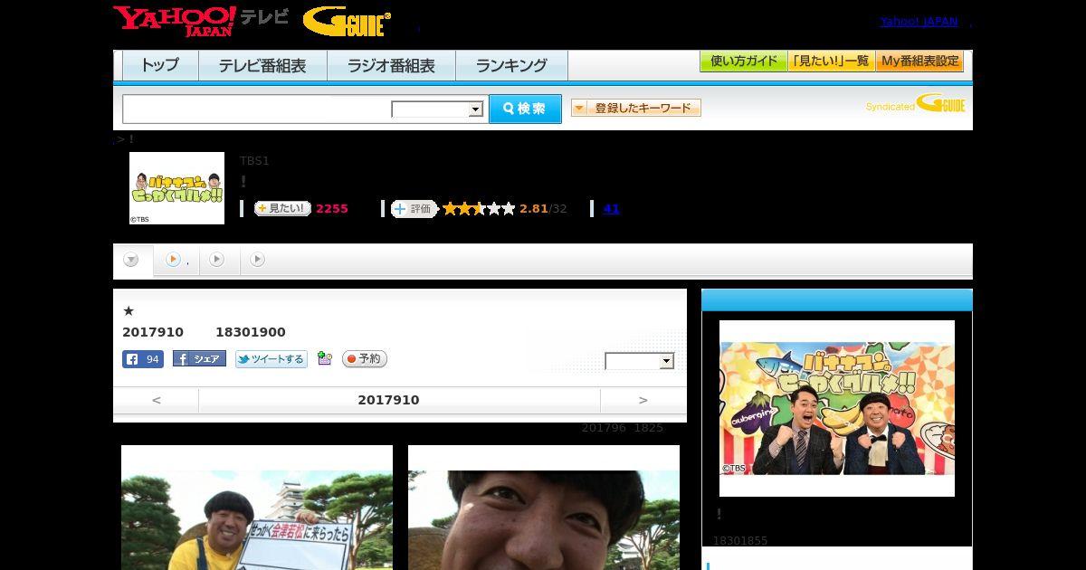The width and height of the screenshot is (1086, 570).
Task: Switch to ラジオ番組表 tab
Action: click(x=391, y=66)
